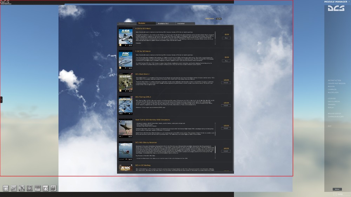Select the aircraft-on-grid module icon in the bottom bar
The image size is (351, 197).
(x=22, y=188)
